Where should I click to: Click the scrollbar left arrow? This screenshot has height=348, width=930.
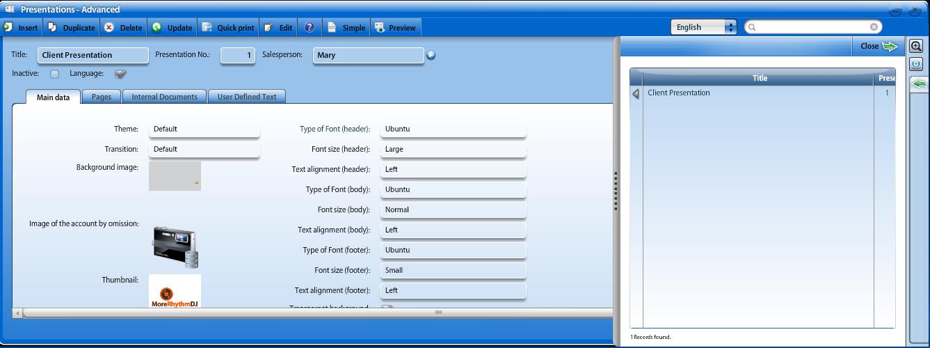tap(17, 313)
